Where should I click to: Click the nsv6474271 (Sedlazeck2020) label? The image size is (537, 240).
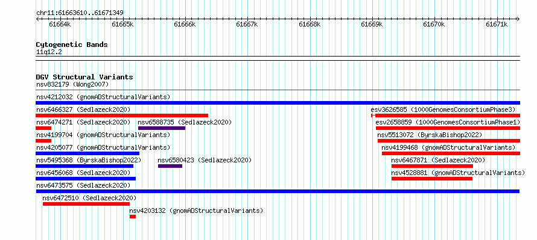pos(83,122)
